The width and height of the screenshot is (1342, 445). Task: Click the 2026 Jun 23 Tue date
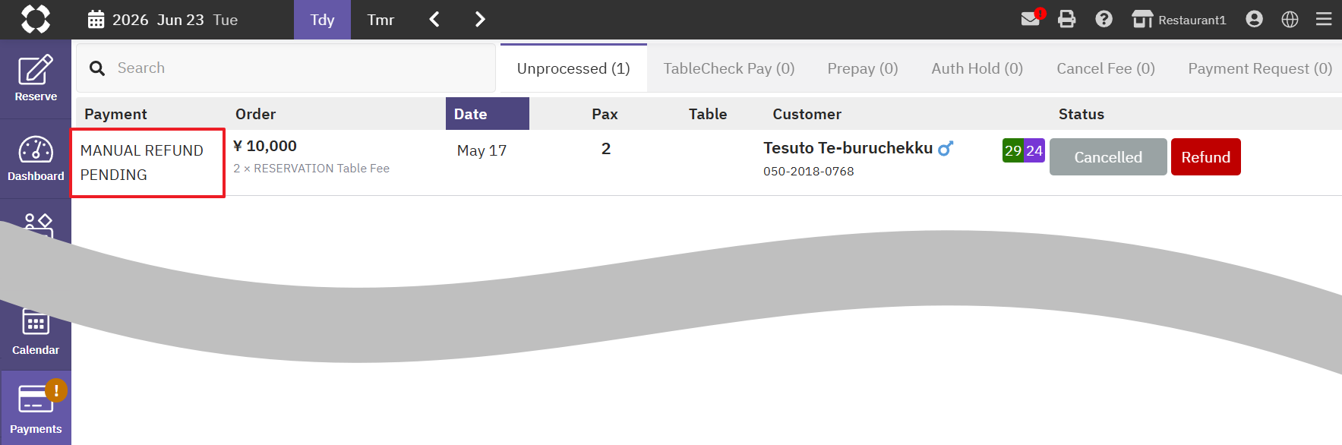tap(175, 20)
